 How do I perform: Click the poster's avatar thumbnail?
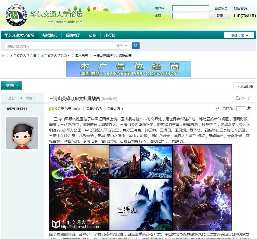[x=22, y=134]
